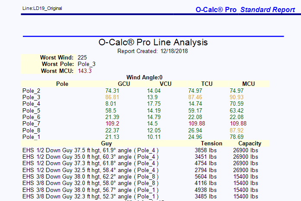The image size is (301, 201).
Task: Click the TCU column header
Action: pos(207,84)
